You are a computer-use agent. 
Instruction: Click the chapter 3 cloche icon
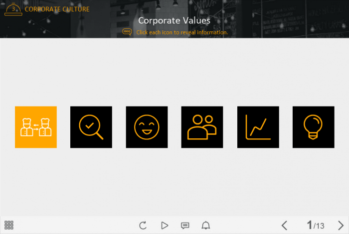13,9
